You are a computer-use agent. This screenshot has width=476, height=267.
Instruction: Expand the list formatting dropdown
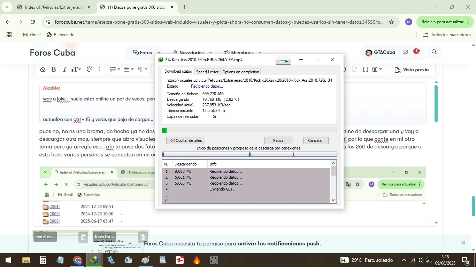tap(115, 70)
